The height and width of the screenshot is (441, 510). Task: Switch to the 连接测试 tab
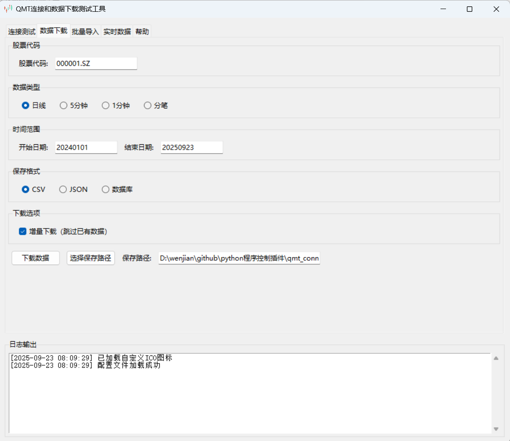(21, 31)
